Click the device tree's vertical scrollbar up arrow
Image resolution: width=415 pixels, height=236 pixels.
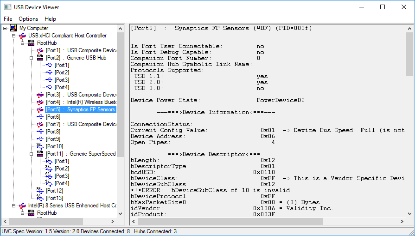point(120,29)
